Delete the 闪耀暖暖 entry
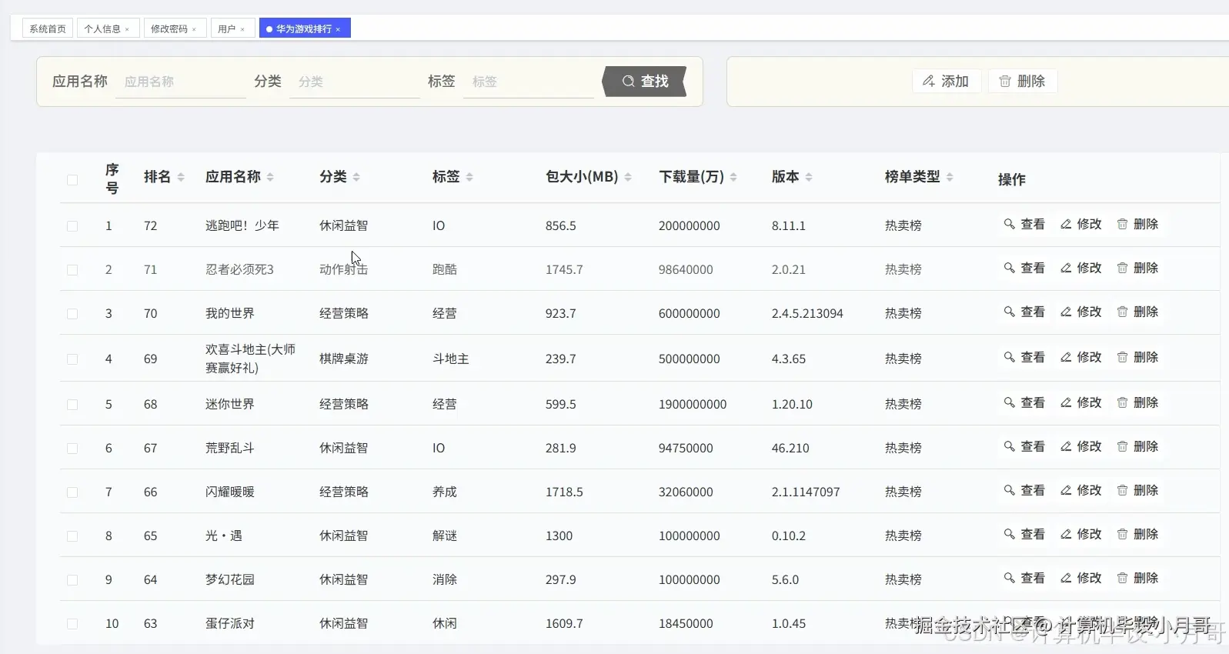Viewport: 1229px width, 654px height. click(1137, 490)
